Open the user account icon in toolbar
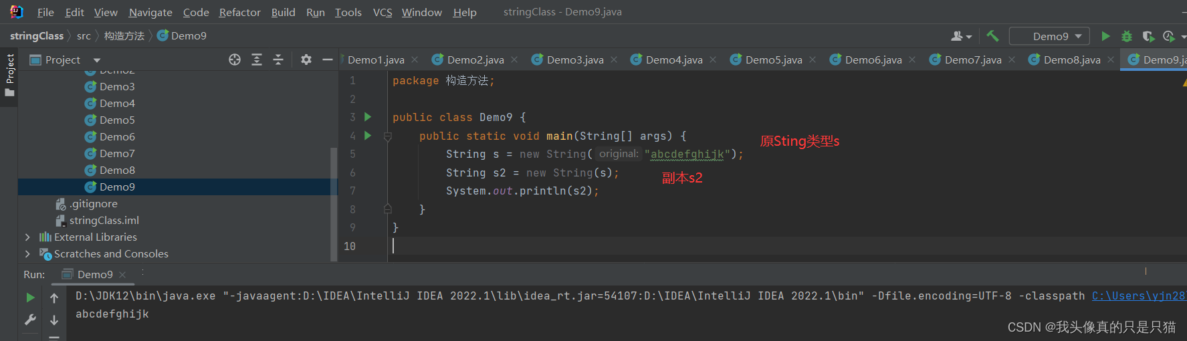Image resolution: width=1187 pixels, height=341 pixels. pos(961,36)
